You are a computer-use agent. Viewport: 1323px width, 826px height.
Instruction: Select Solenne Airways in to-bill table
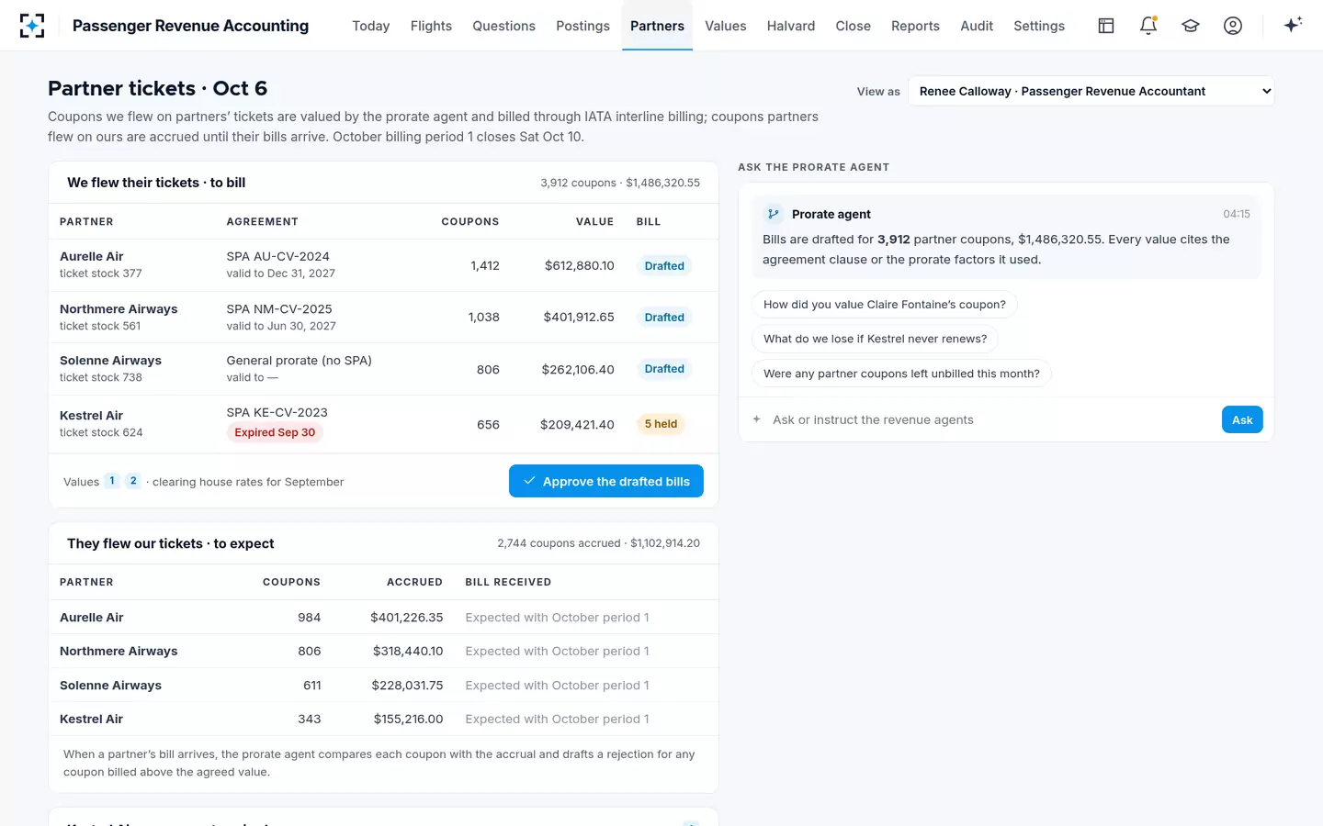[x=110, y=361]
